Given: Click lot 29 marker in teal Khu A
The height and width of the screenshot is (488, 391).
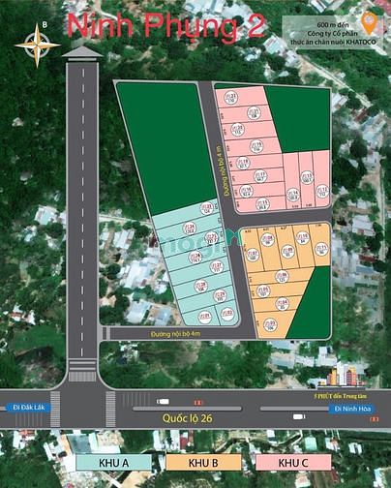Looking at the screenshot, I should (x=220, y=296).
